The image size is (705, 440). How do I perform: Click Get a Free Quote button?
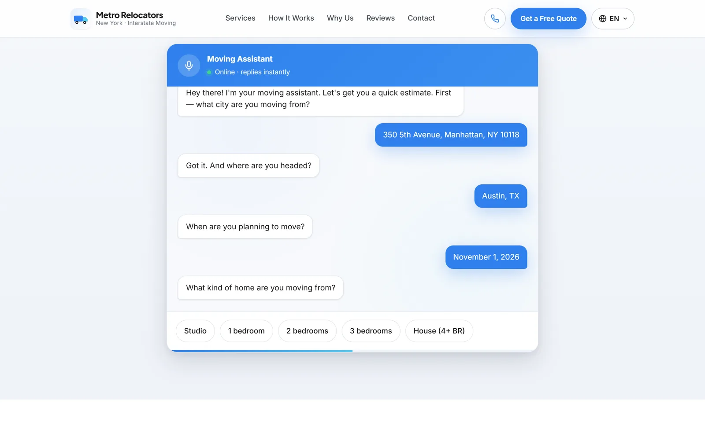(x=549, y=18)
